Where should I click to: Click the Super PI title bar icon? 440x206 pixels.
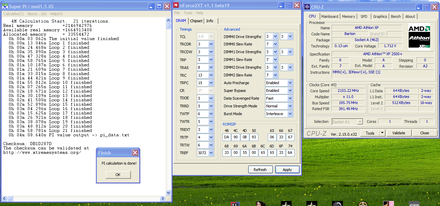5,6
